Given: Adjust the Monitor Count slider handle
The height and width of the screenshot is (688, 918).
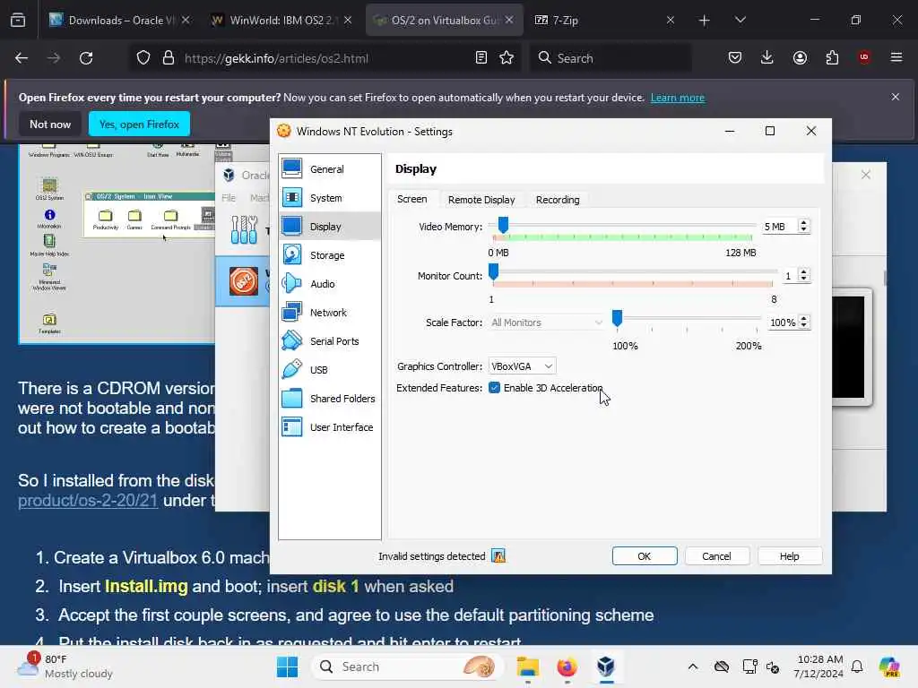Looking at the screenshot, I should pyautogui.click(x=494, y=271).
